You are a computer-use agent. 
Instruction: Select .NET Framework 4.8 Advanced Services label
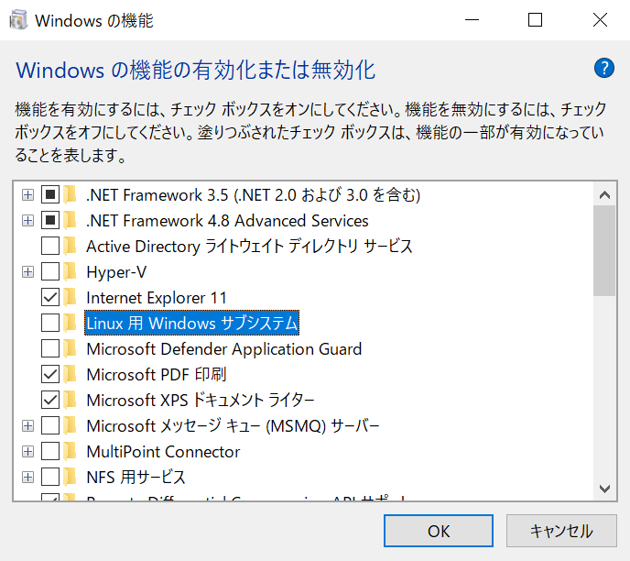point(227,221)
